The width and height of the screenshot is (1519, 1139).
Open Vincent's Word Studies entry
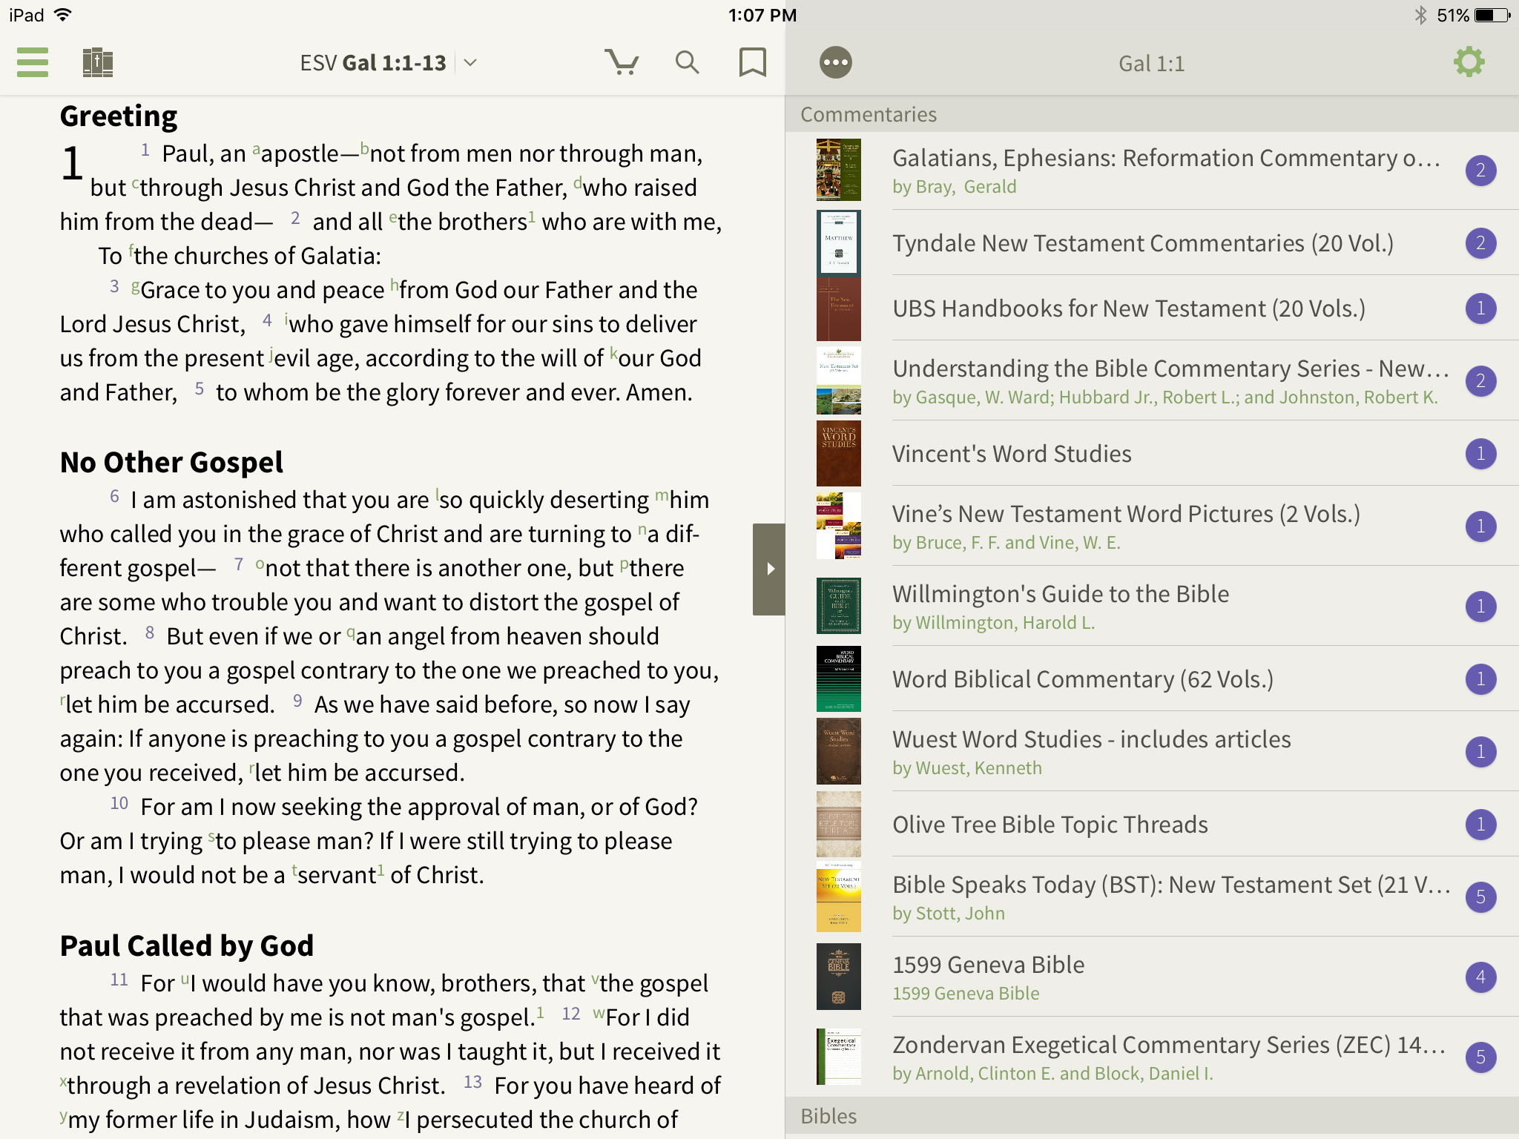1152,454
